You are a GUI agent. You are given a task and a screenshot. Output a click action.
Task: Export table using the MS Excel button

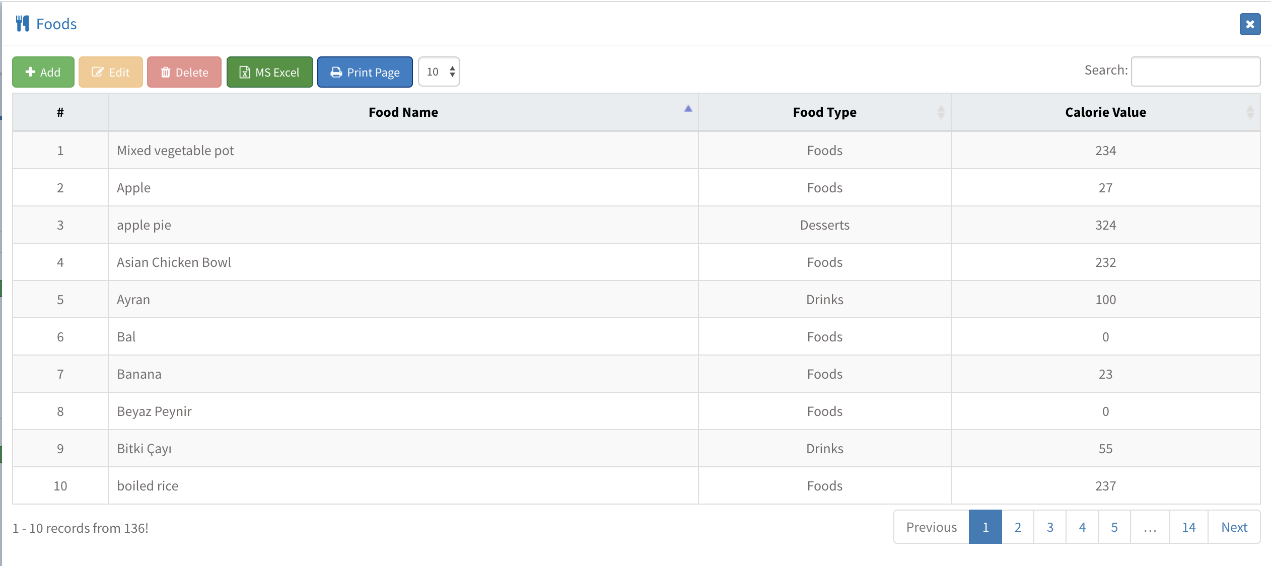[269, 72]
